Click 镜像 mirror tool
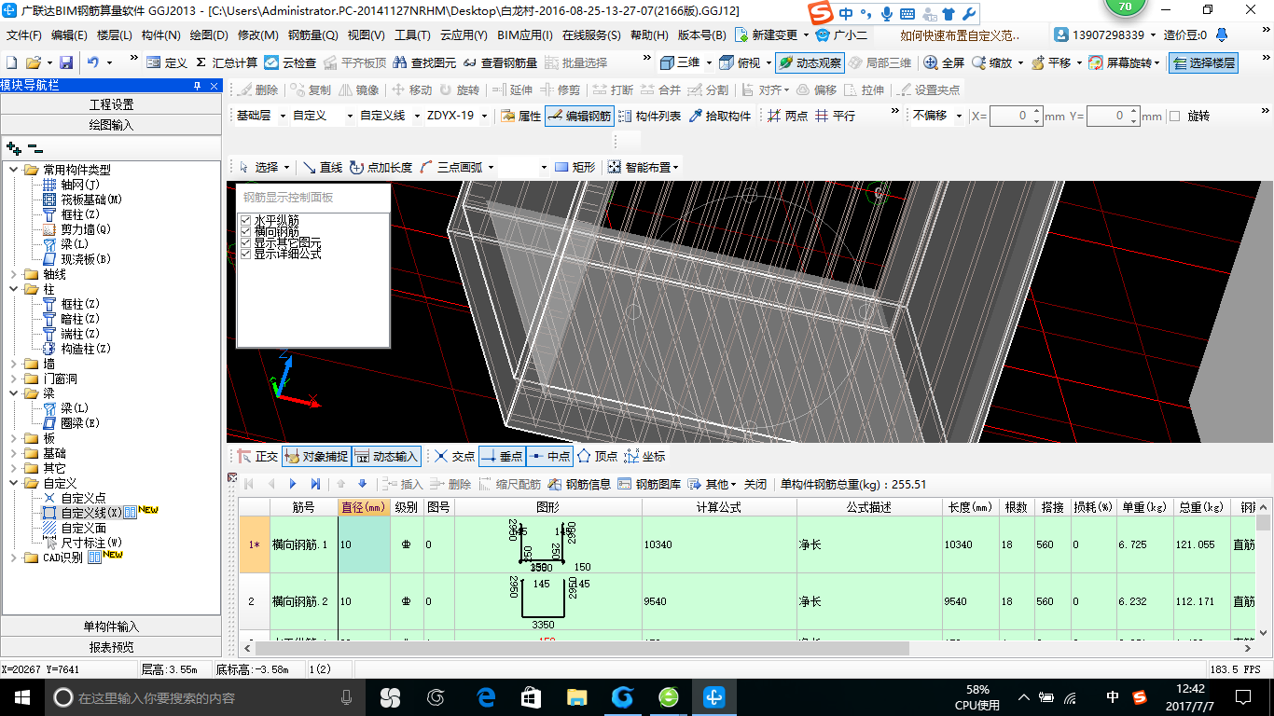This screenshot has width=1274, height=716. point(358,89)
